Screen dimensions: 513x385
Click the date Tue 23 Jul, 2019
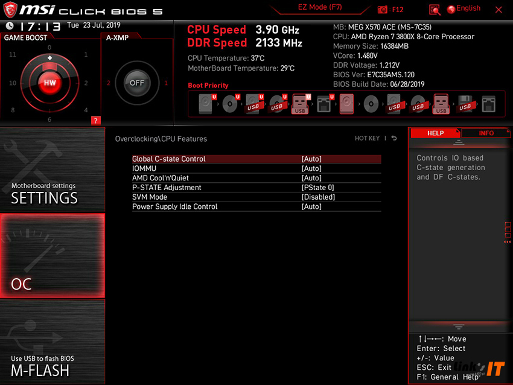pos(94,25)
